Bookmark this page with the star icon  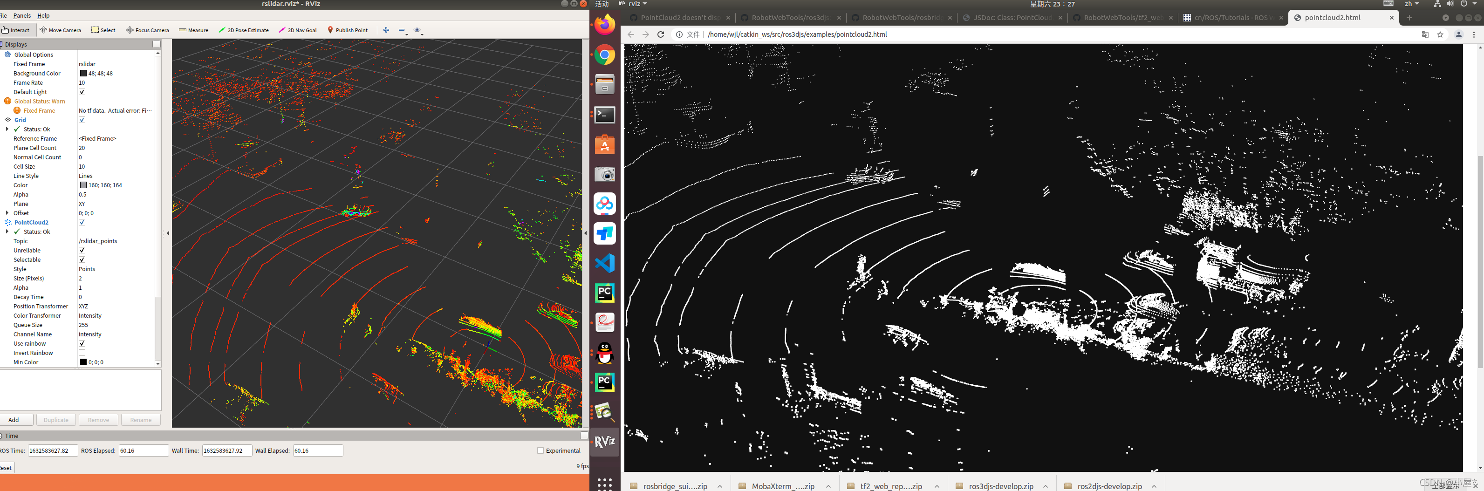1440,34
